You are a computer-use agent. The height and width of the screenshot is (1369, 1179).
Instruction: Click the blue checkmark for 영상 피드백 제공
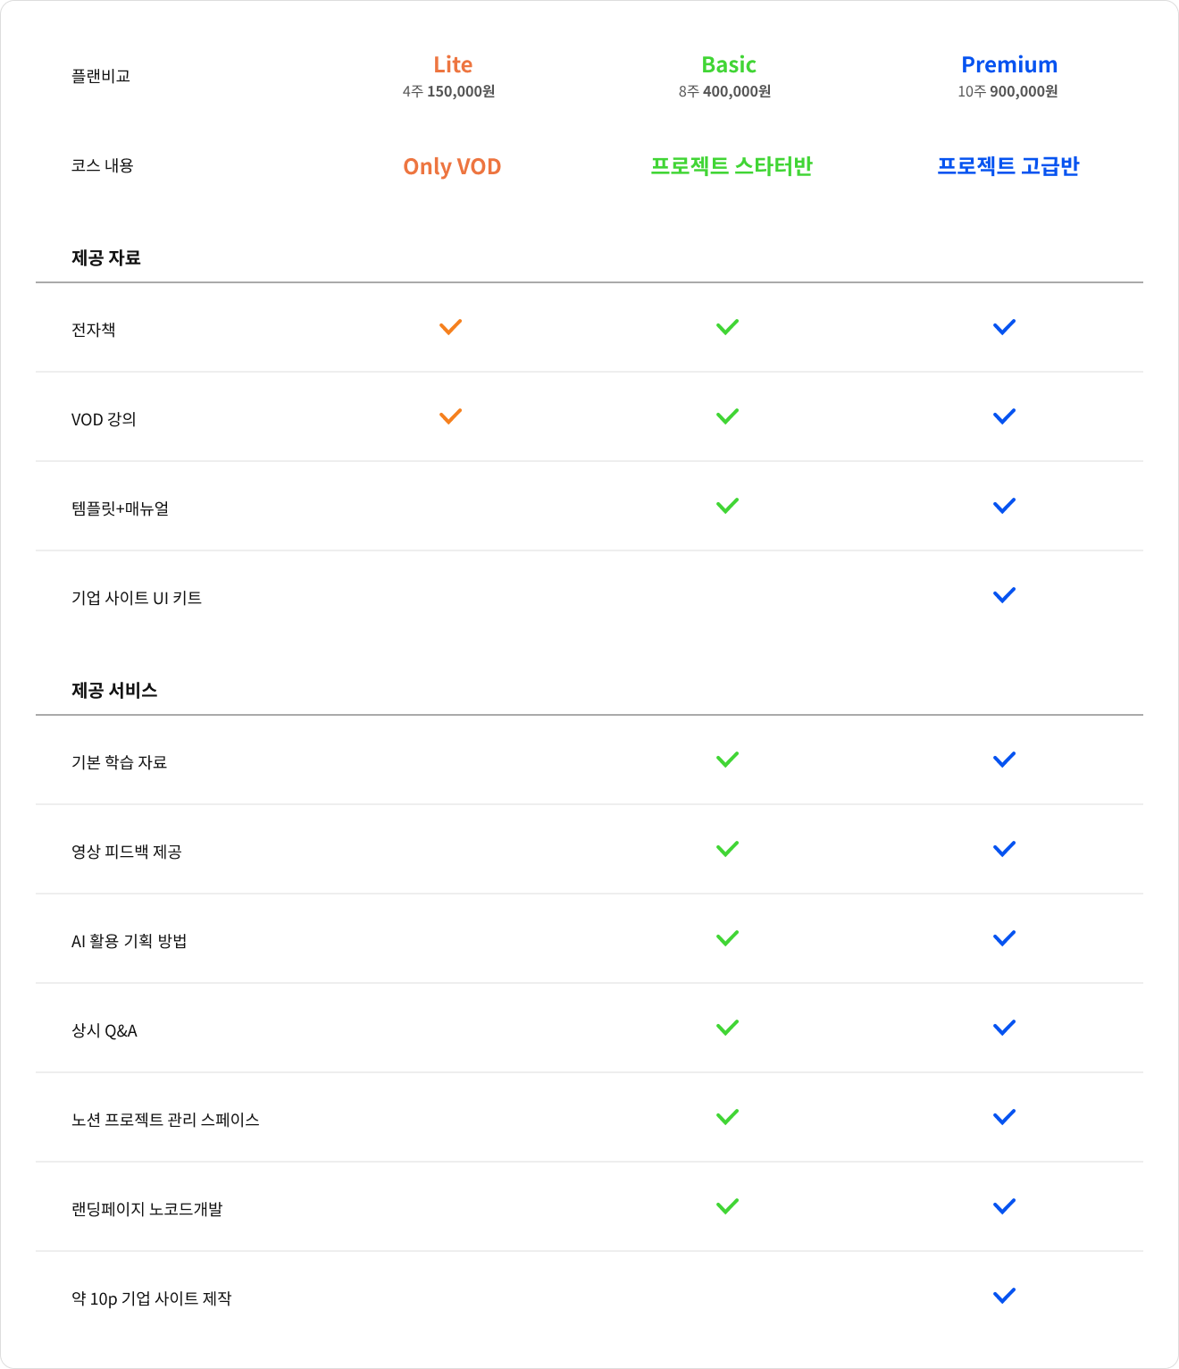1005,849
